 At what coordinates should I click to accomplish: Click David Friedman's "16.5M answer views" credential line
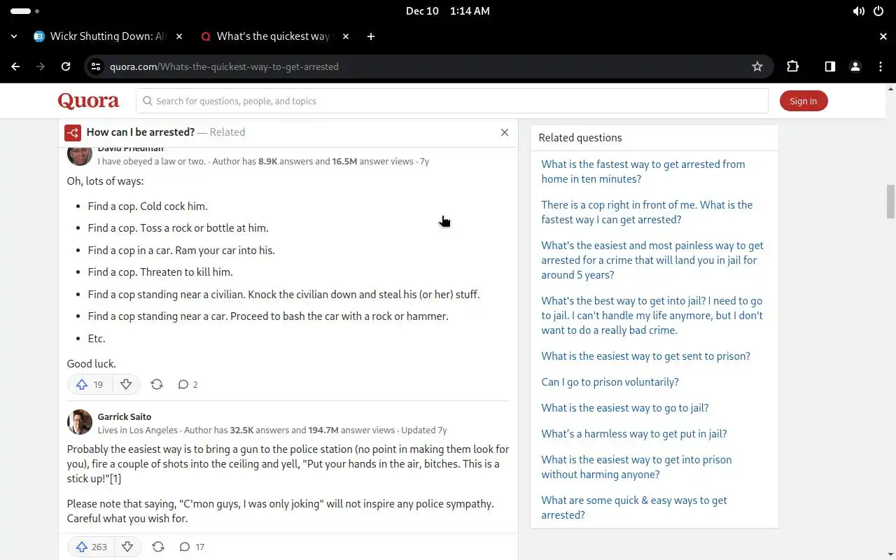[x=262, y=161]
